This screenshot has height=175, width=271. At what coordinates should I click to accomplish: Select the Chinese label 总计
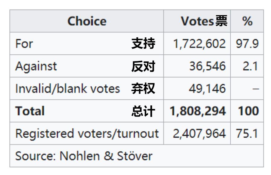click(143, 111)
